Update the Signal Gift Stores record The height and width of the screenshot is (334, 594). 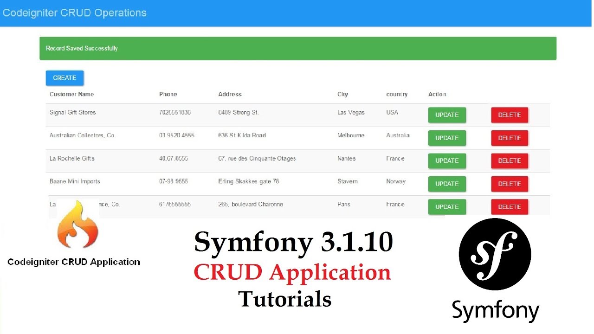[447, 115]
